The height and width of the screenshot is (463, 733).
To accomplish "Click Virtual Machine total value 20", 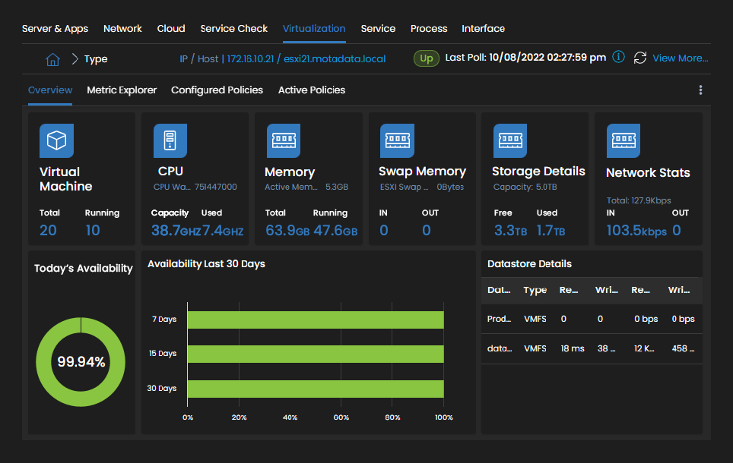I will click(48, 230).
